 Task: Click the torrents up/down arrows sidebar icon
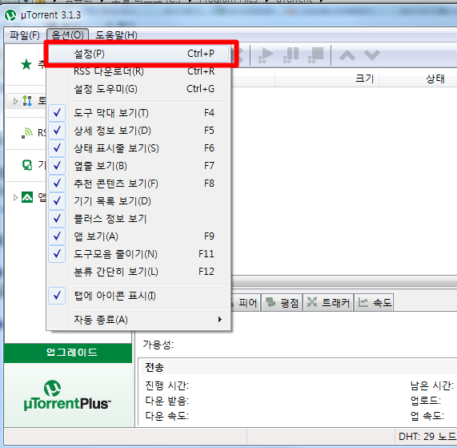(27, 101)
